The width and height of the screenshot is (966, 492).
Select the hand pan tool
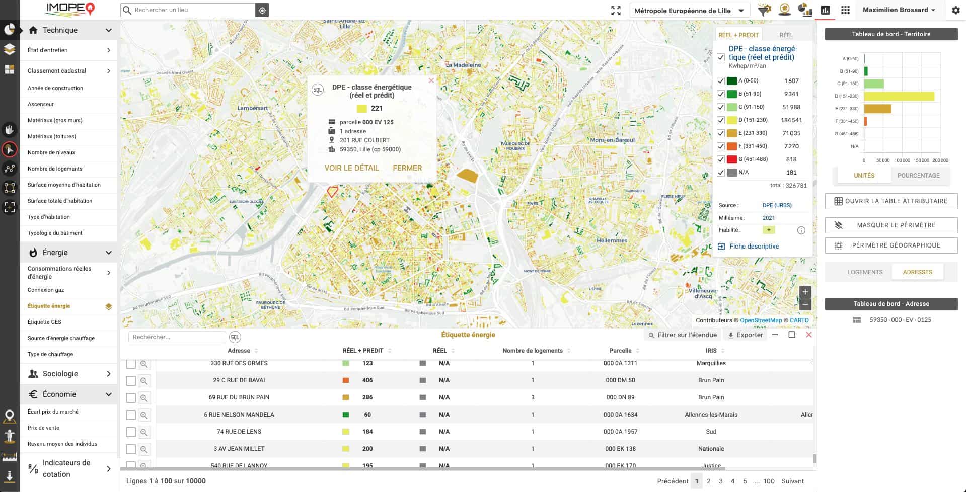tap(10, 130)
